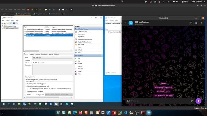Viewport: 207px width, 116px height.
Task: Click the VMware red power-off toolbar icon
Action: pos(28,10)
